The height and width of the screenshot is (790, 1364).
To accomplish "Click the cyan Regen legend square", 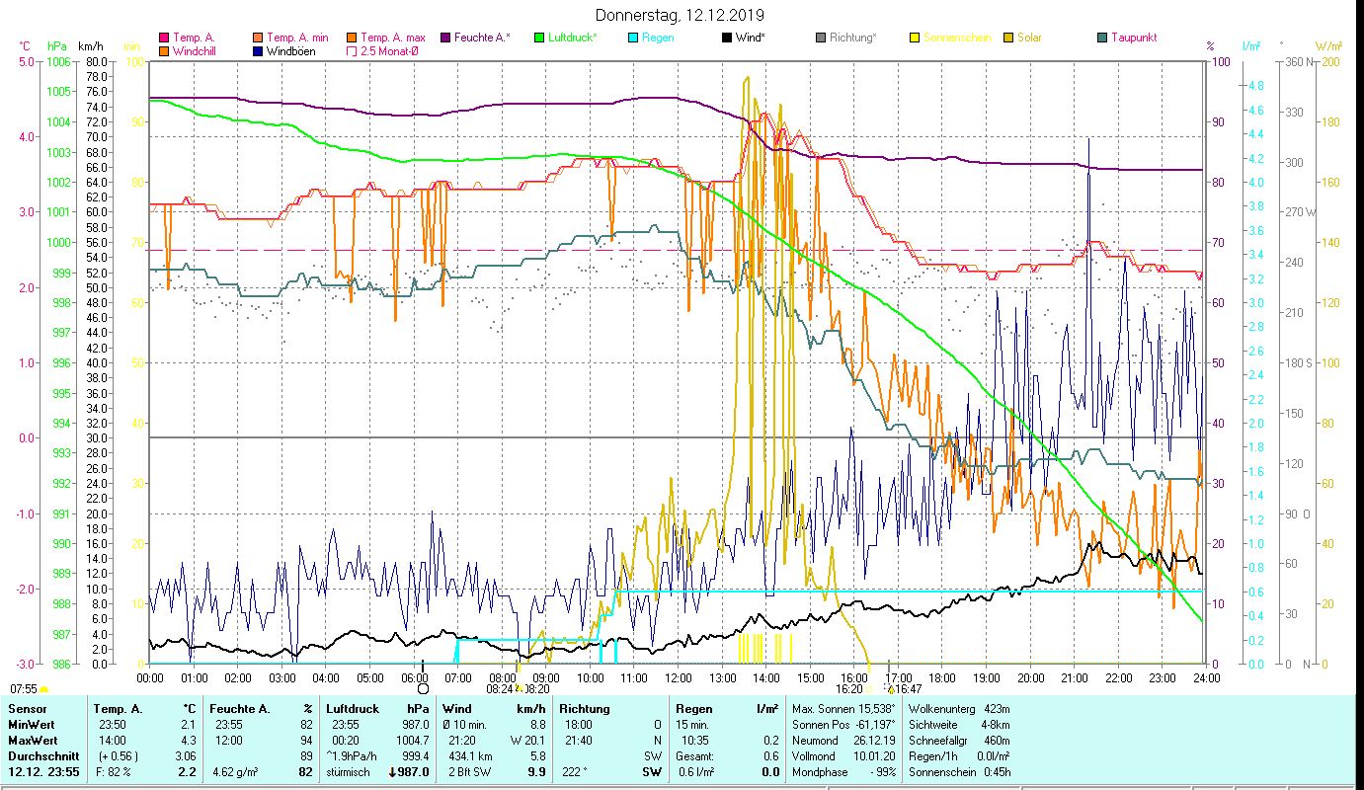I will tap(633, 39).
